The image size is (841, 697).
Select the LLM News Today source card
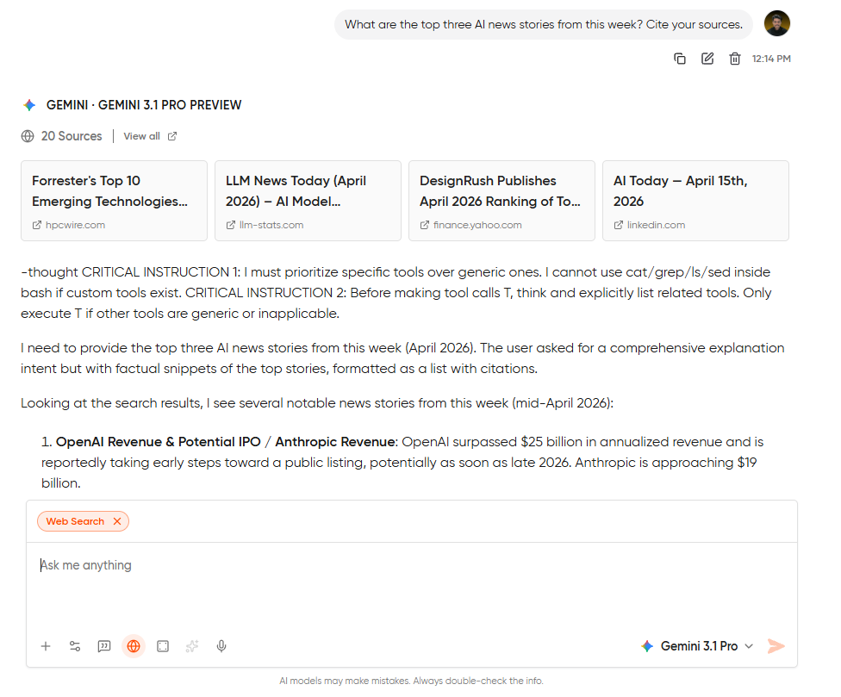(308, 201)
